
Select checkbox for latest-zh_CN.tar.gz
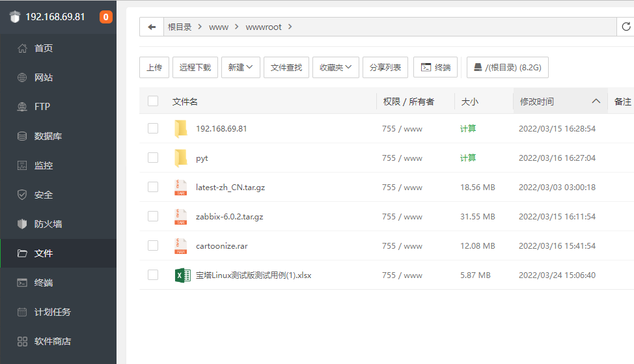(153, 188)
